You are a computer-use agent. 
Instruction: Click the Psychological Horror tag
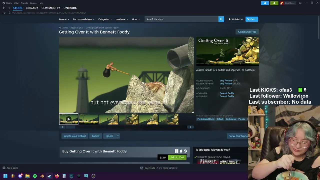[x=206, y=119]
